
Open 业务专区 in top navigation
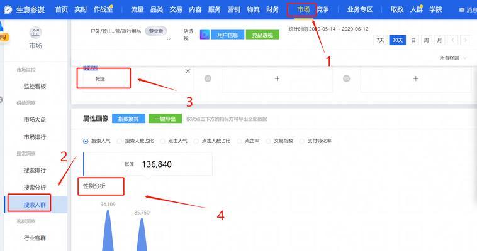point(360,9)
